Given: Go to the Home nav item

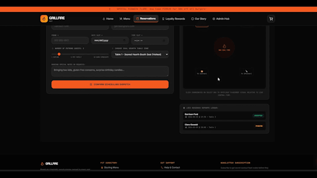Looking at the screenshot, I should 108,19.
